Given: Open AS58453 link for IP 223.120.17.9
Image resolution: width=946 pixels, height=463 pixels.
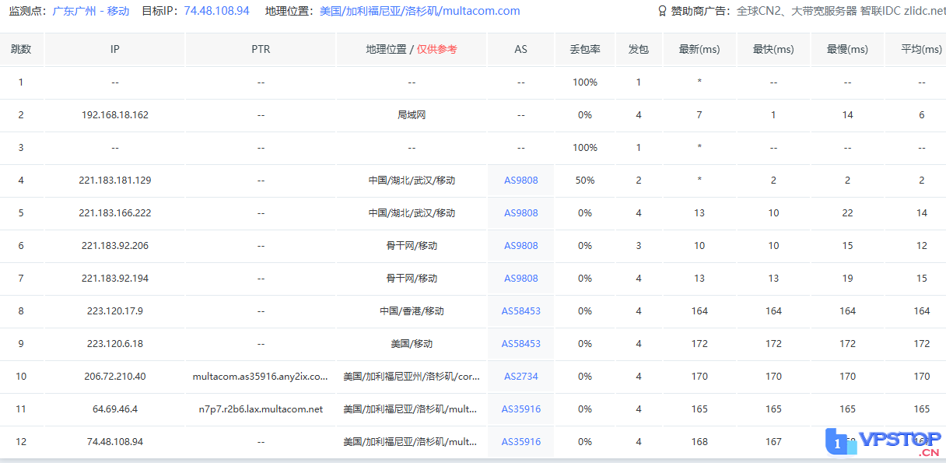Looking at the screenshot, I should (x=520, y=311).
